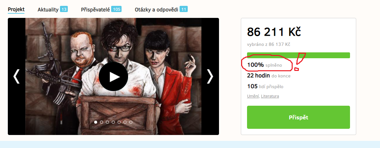Open the Literatura category link

point(270,96)
